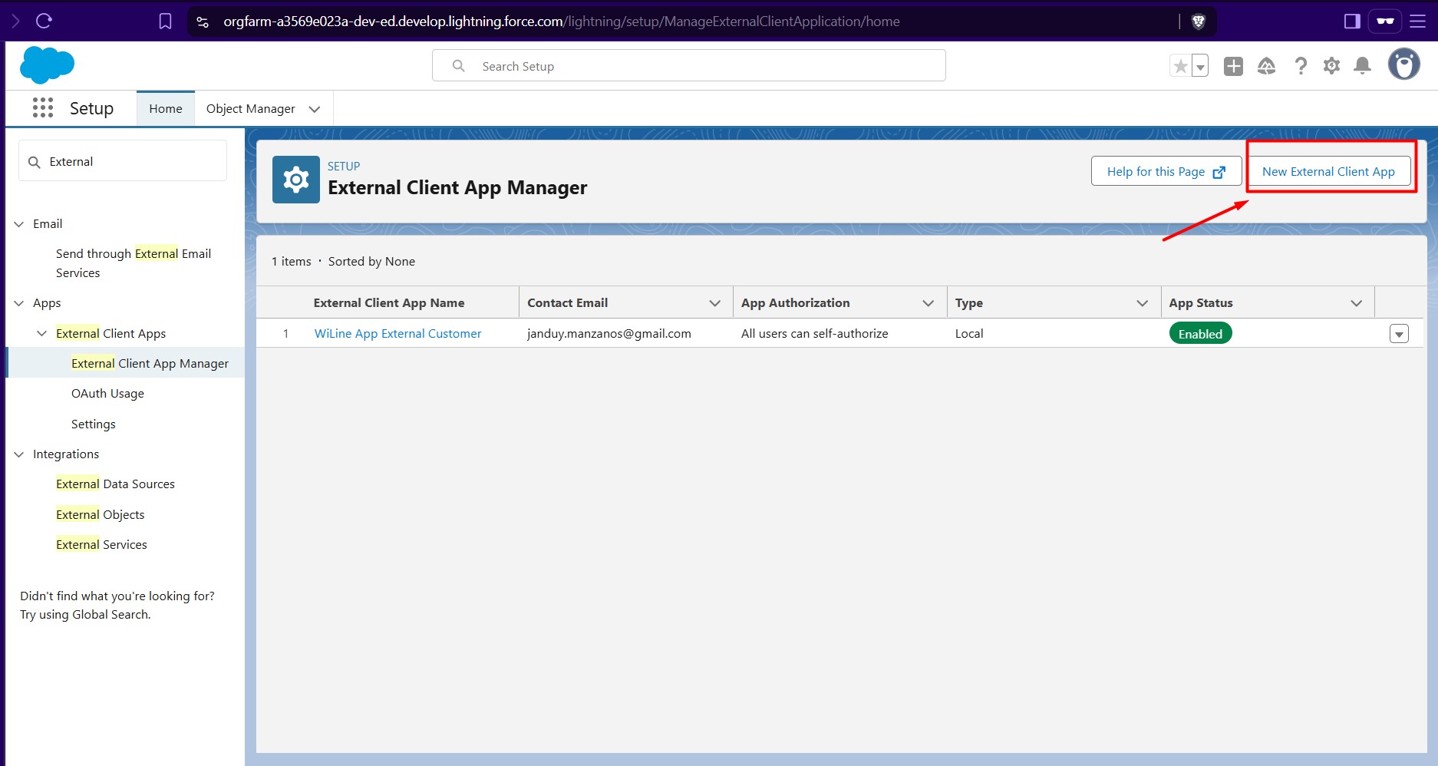The width and height of the screenshot is (1438, 766).
Task: Collapse the Apps section in the sidebar
Action: [18, 302]
